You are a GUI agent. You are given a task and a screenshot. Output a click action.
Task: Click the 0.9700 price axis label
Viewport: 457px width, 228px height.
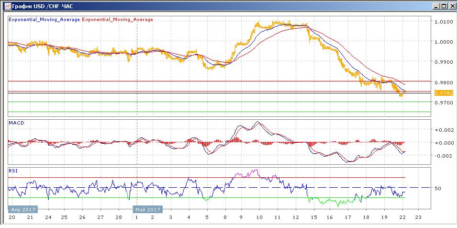pyautogui.click(x=443, y=103)
